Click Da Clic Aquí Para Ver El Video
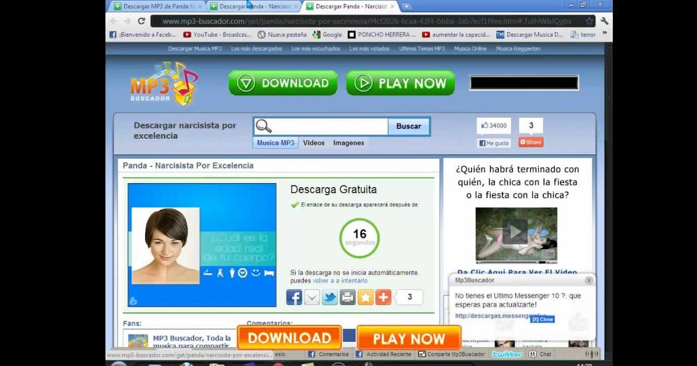This screenshot has height=366, width=697. (x=517, y=272)
